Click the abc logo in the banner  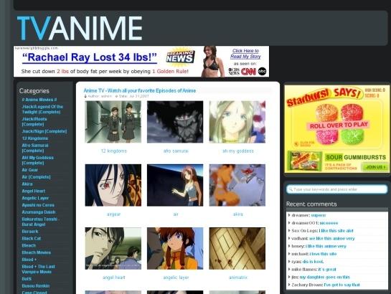[x=262, y=71]
